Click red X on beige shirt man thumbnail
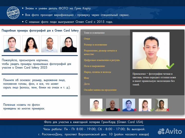The width and height of the screenshot is (185, 138). [x=168, y=110]
